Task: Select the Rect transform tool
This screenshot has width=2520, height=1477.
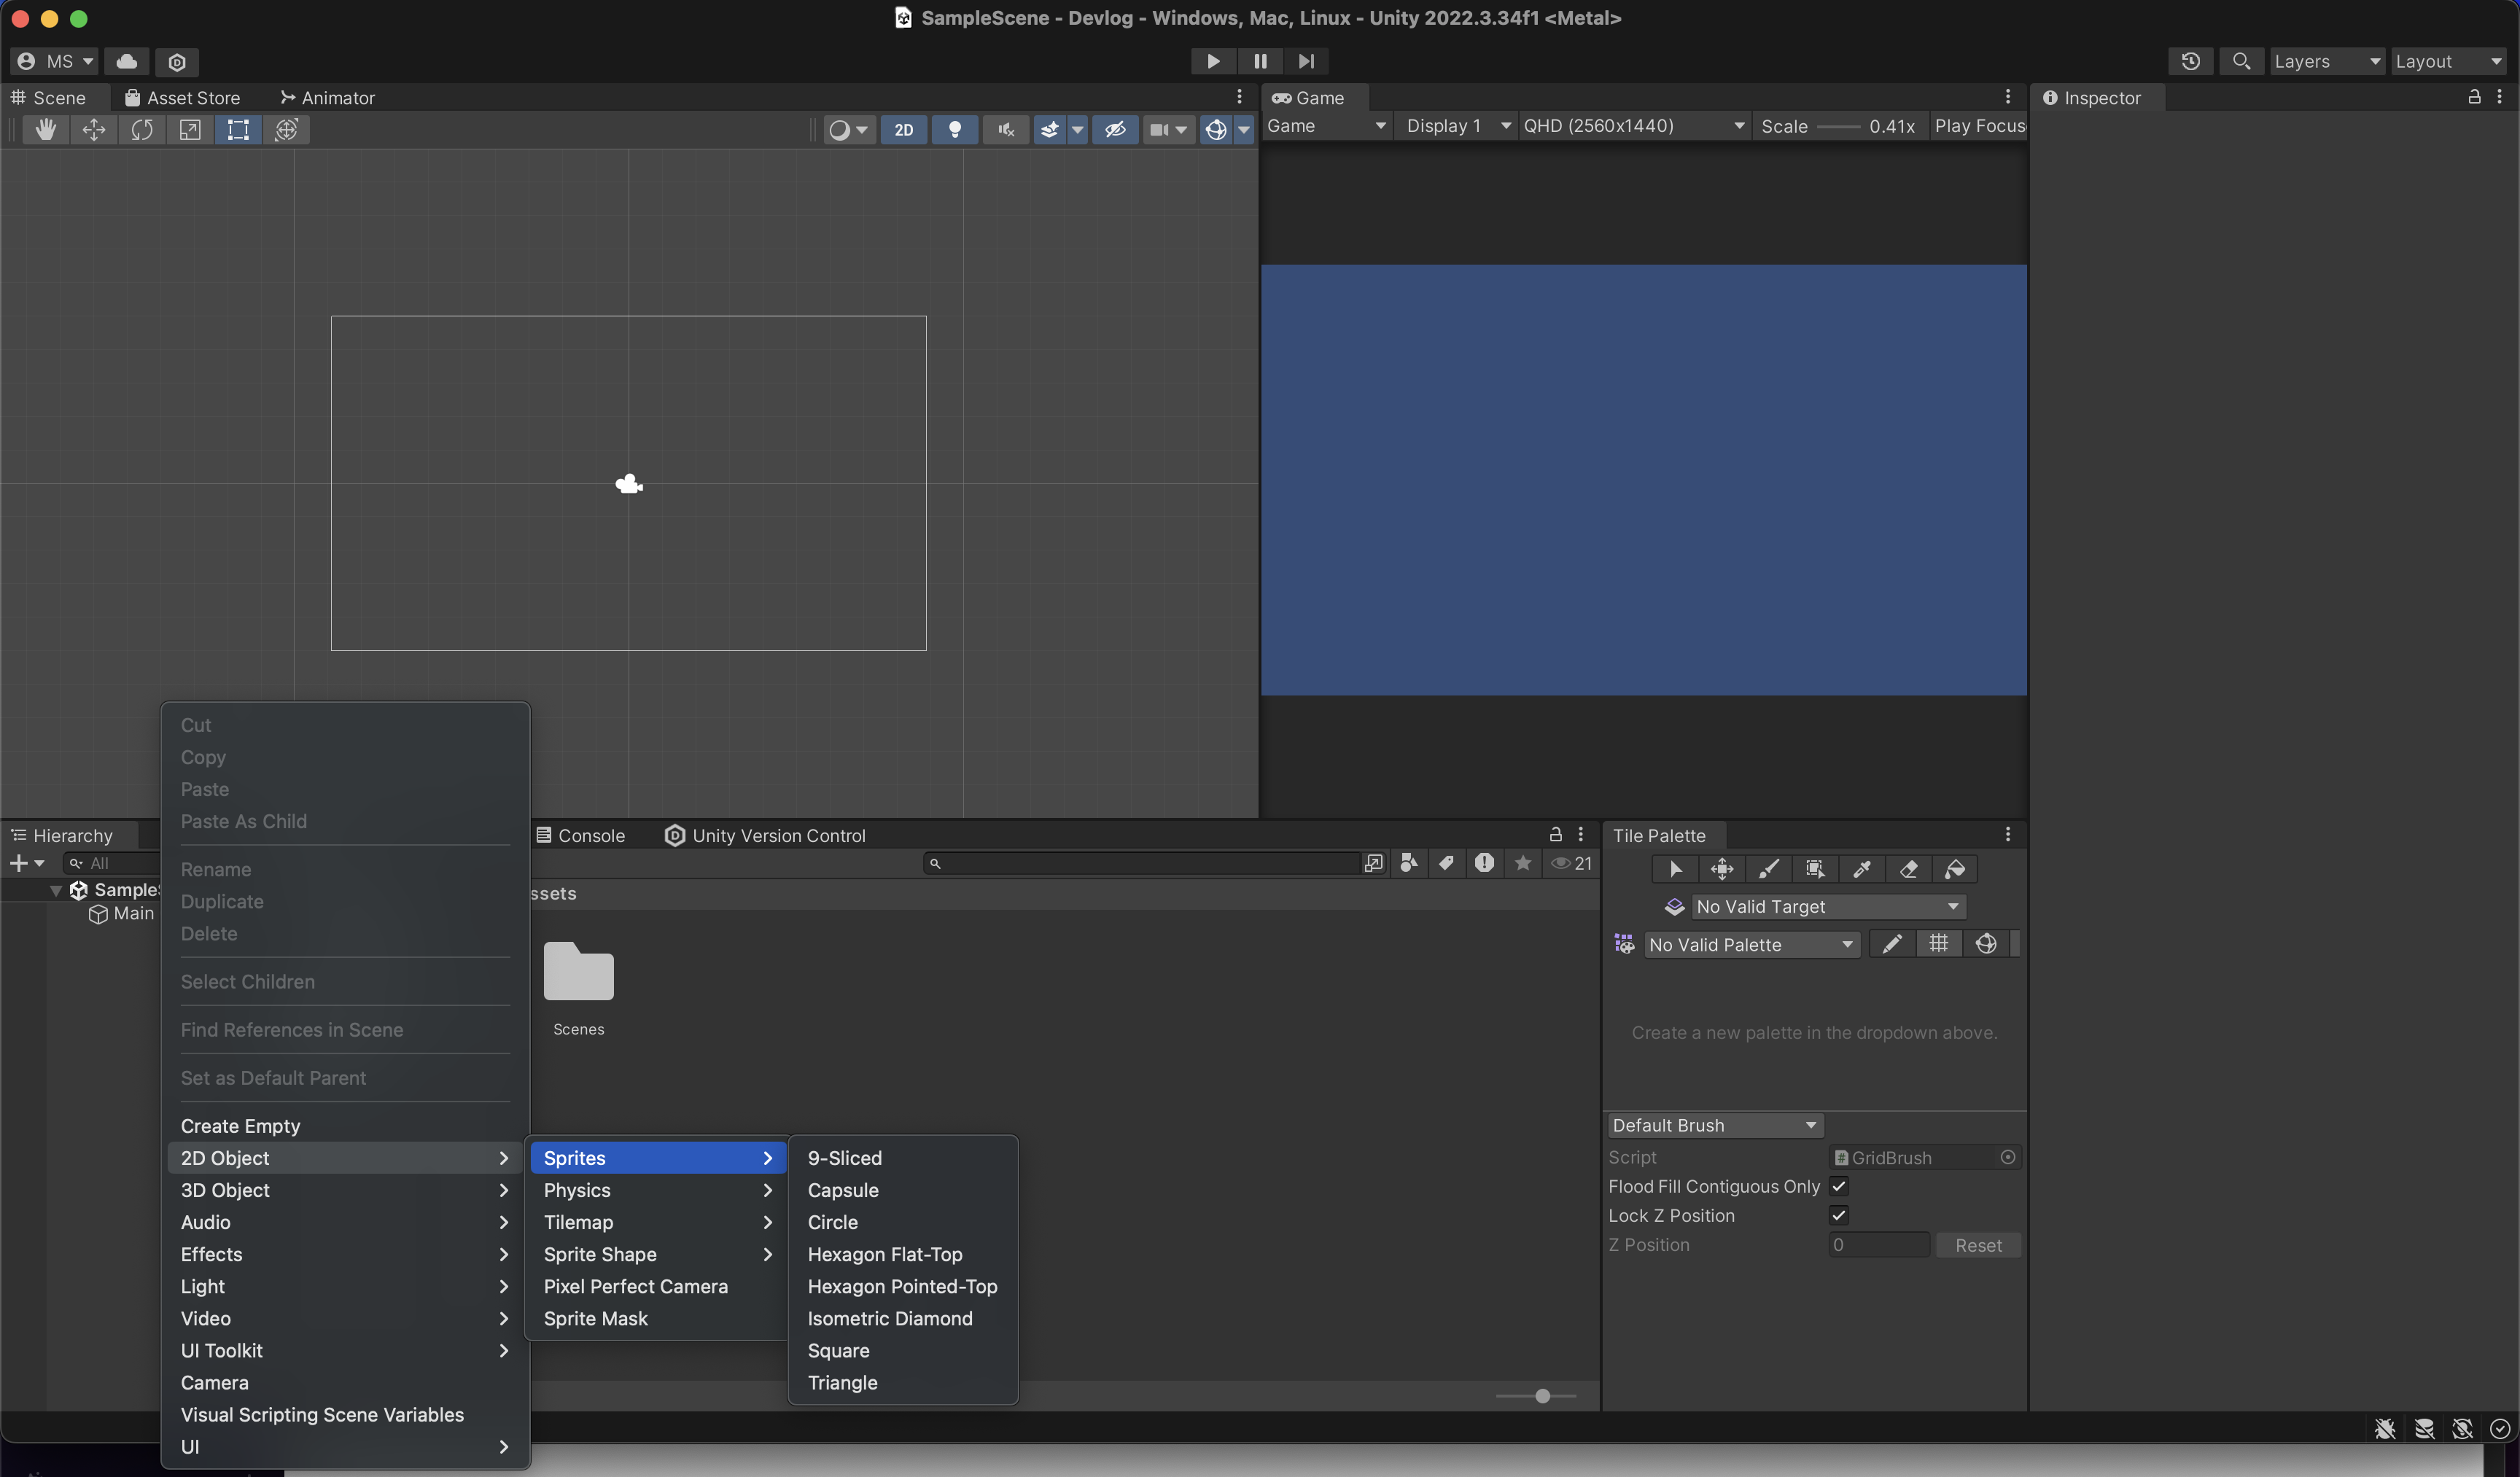Action: pos(238,129)
